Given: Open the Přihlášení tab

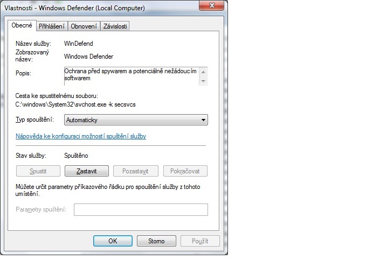Looking at the screenshot, I should click(52, 26).
